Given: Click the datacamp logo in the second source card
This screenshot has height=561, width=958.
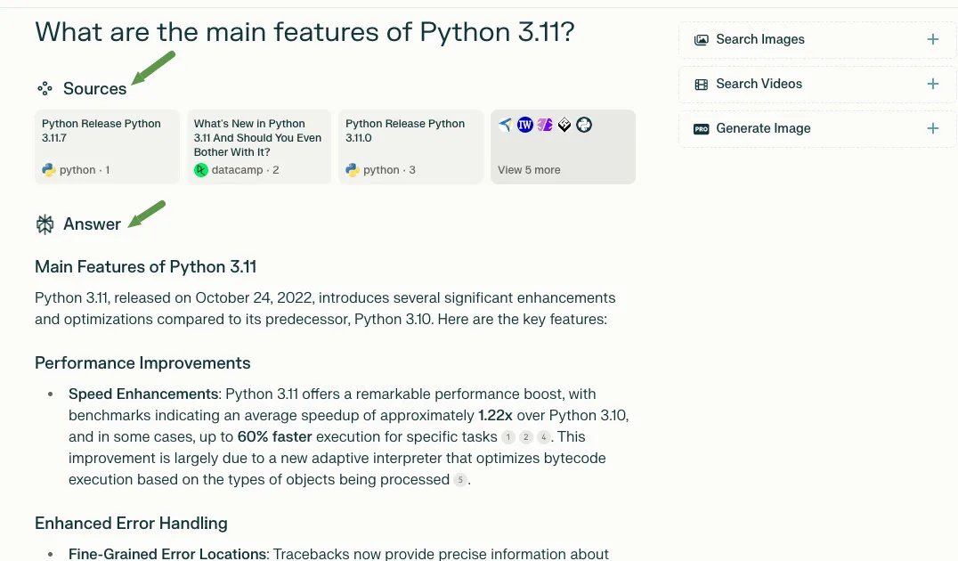Looking at the screenshot, I should 201,170.
